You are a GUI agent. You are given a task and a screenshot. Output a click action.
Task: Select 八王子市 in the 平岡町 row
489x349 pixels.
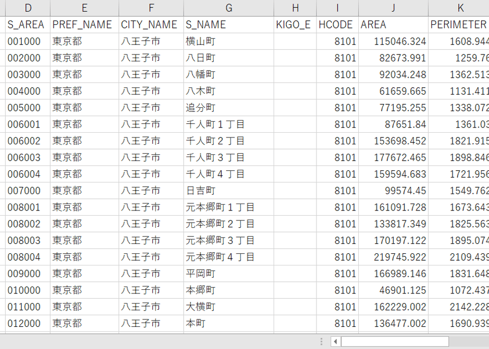[x=151, y=273]
